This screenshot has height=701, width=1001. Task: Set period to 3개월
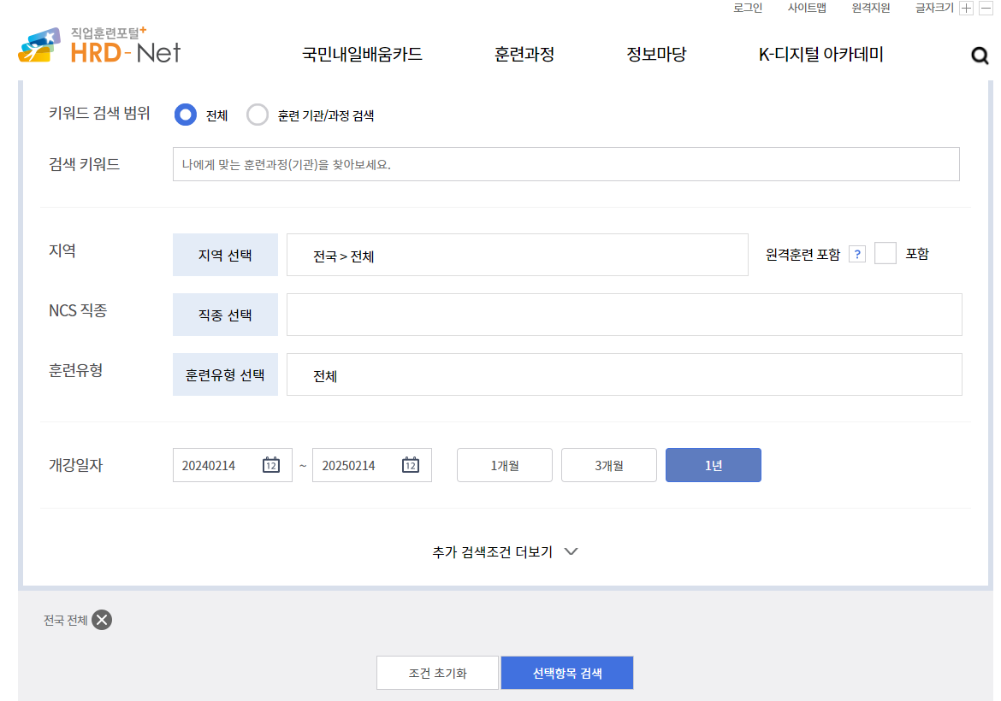click(x=609, y=465)
